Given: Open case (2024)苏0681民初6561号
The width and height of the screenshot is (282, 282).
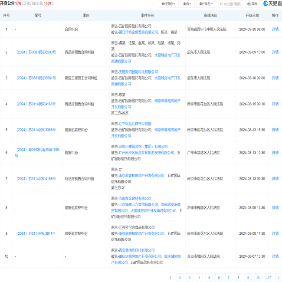Looking at the screenshot, I should click(x=36, y=78).
